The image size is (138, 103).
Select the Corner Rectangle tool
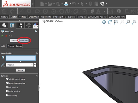29,11
